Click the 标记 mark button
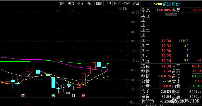The image size is (202, 106). [117, 3]
